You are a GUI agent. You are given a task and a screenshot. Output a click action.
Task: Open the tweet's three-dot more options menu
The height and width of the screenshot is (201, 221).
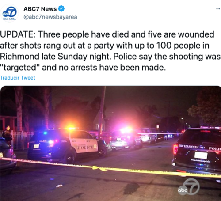tap(218, 9)
